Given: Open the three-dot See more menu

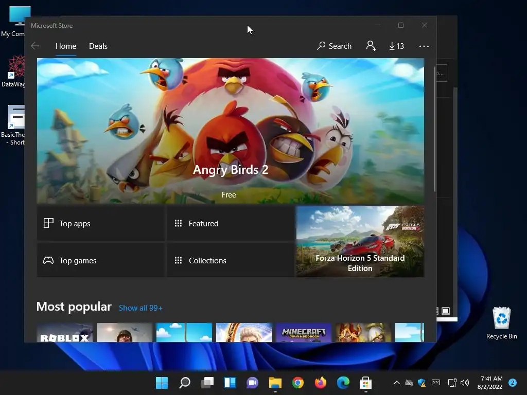Looking at the screenshot, I should pyautogui.click(x=424, y=46).
